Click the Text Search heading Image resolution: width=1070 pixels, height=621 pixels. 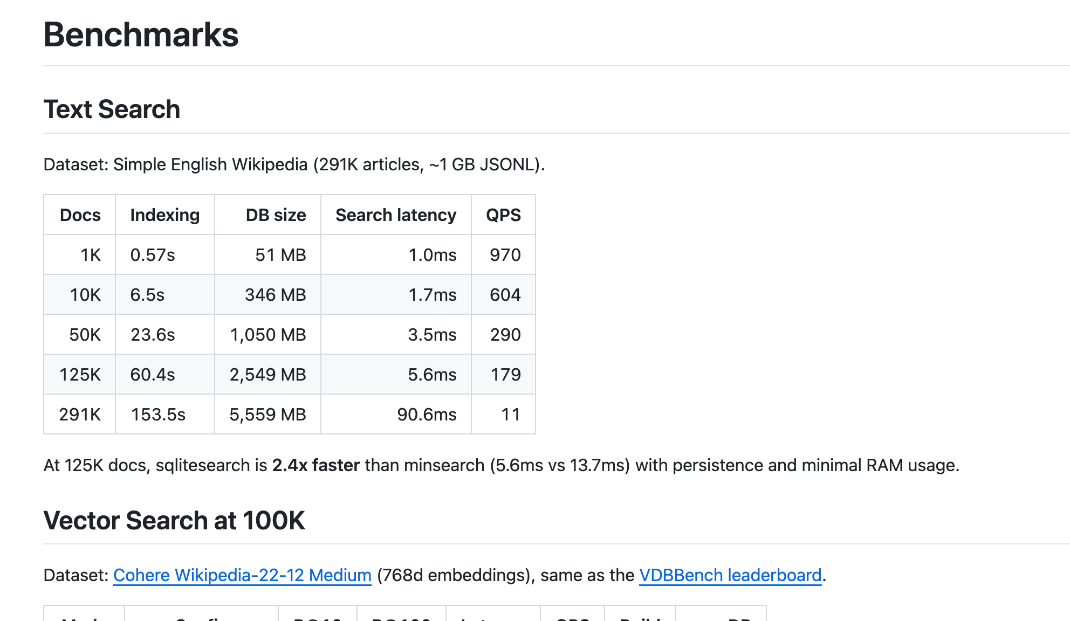pyautogui.click(x=112, y=109)
